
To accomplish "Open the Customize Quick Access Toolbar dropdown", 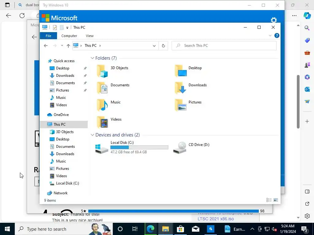I will click(67, 28).
